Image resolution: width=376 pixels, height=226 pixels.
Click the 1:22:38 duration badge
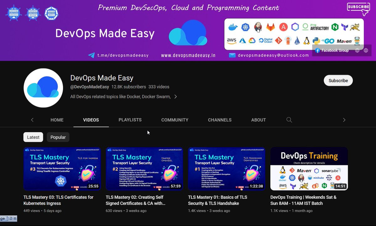256,186
